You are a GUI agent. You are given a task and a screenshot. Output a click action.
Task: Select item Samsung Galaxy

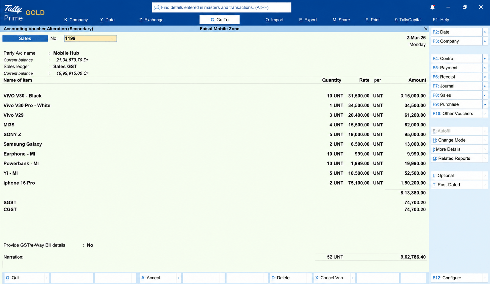[23, 144]
